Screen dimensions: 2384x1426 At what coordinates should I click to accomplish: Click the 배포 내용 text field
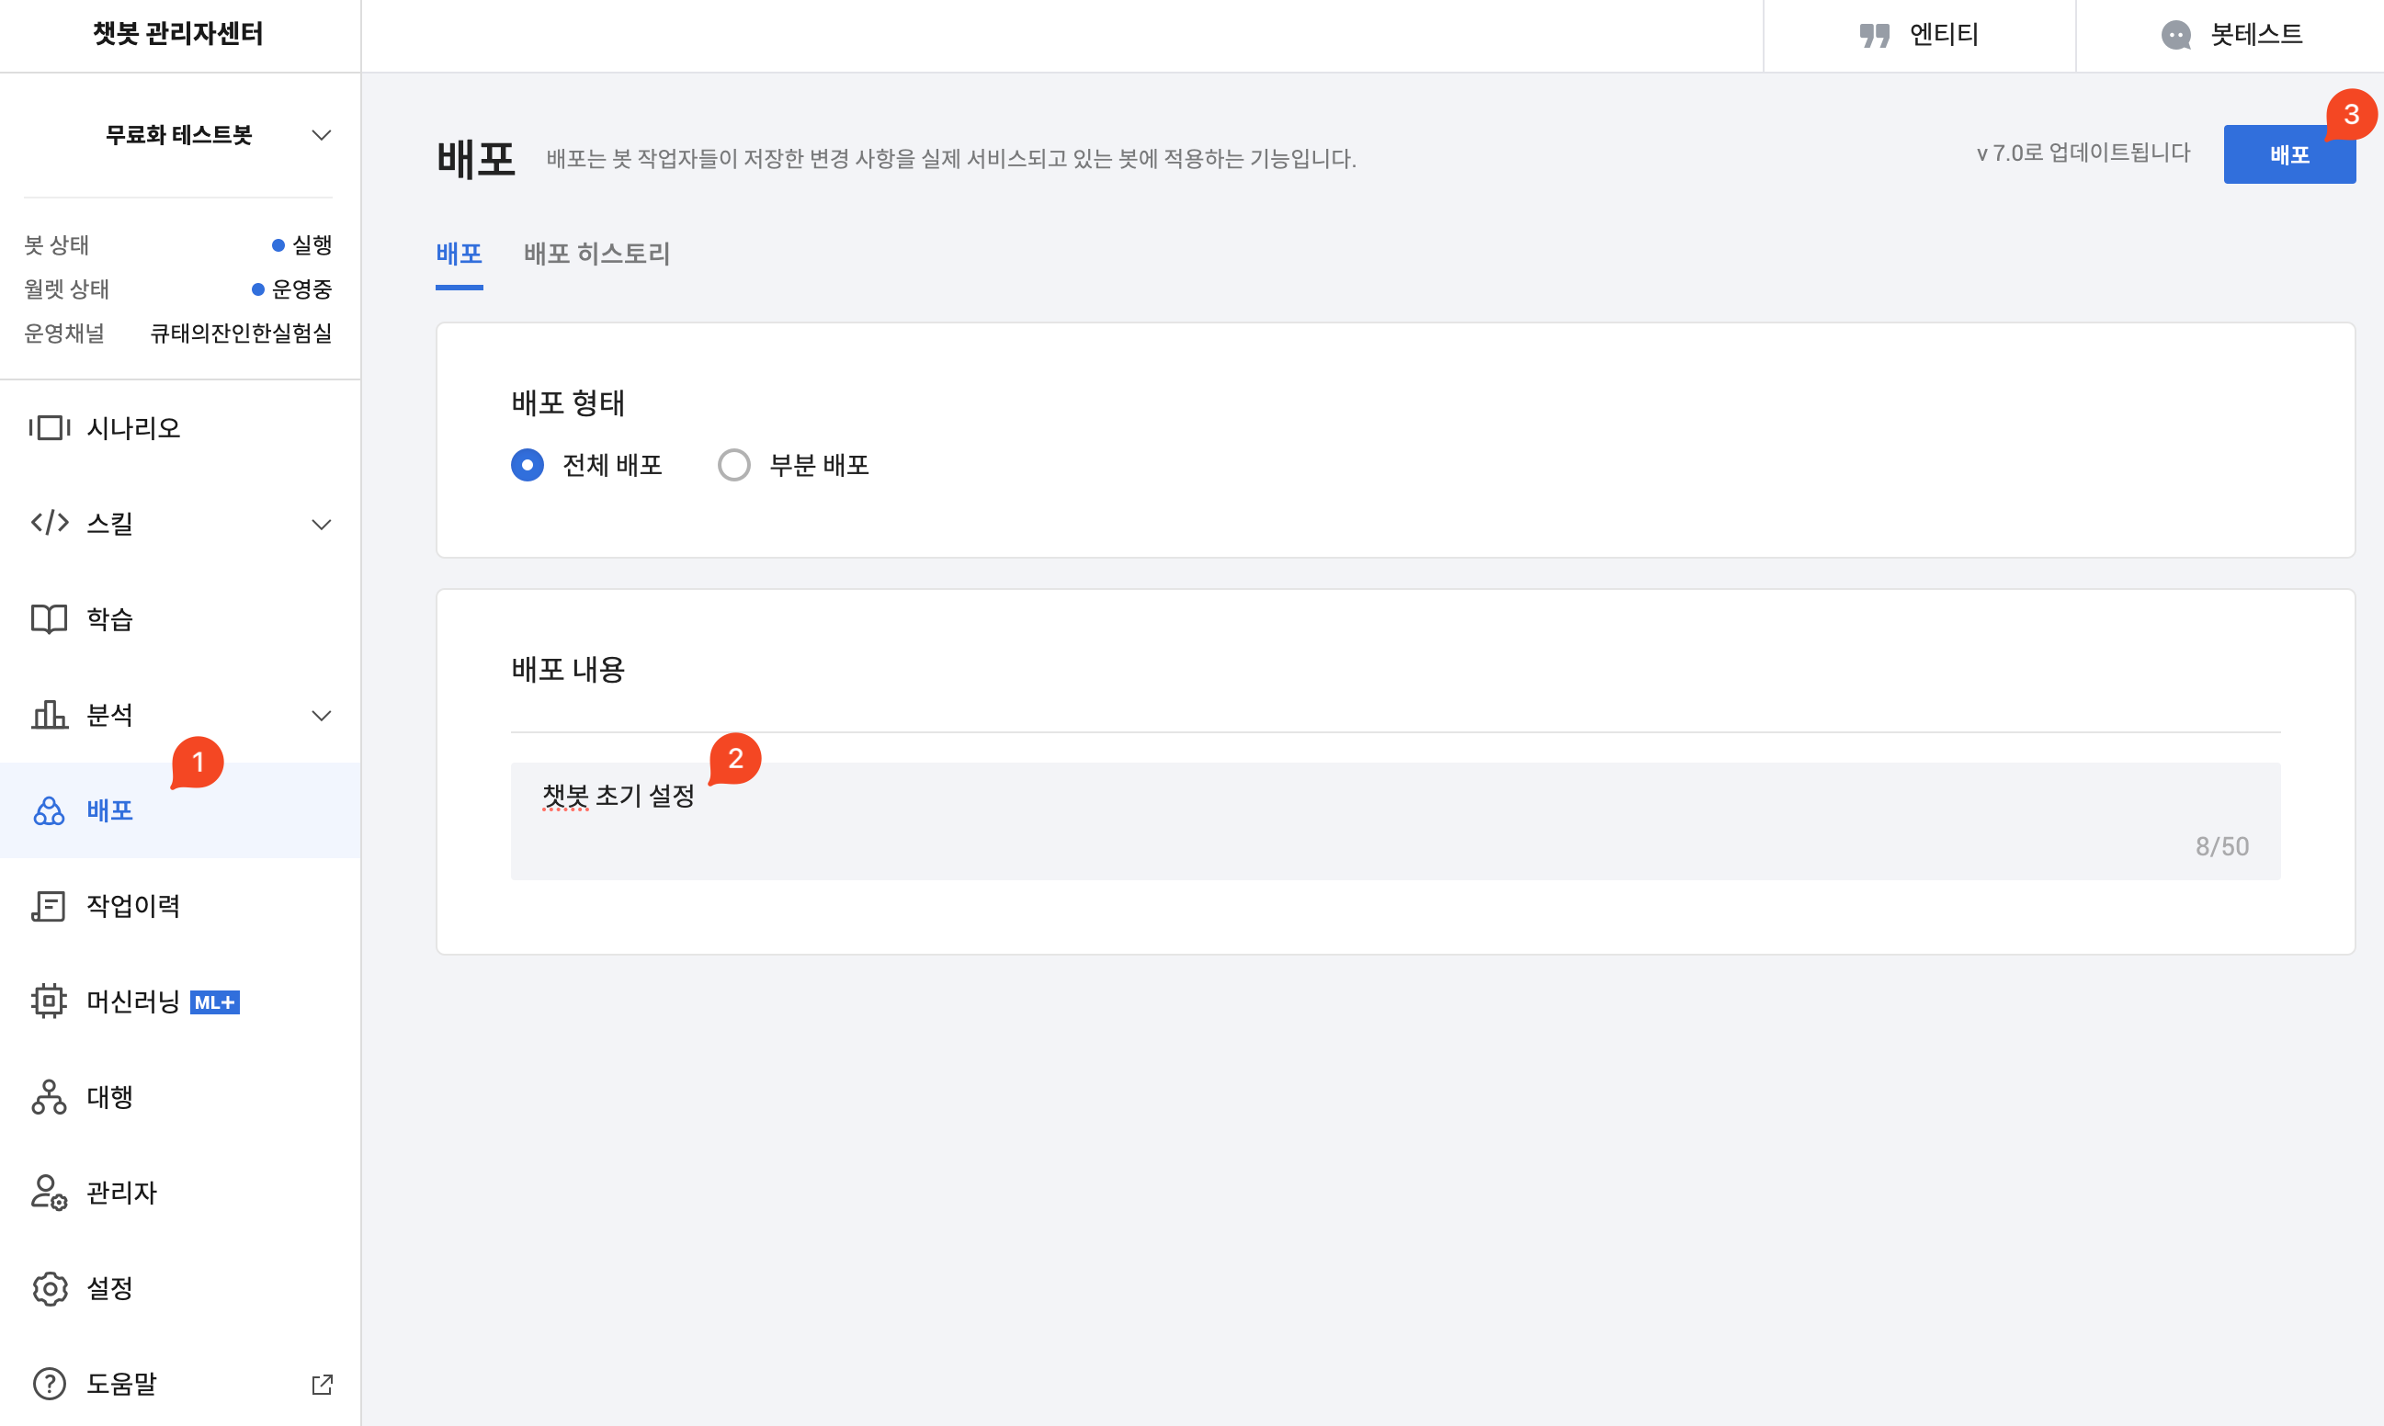click(1393, 820)
